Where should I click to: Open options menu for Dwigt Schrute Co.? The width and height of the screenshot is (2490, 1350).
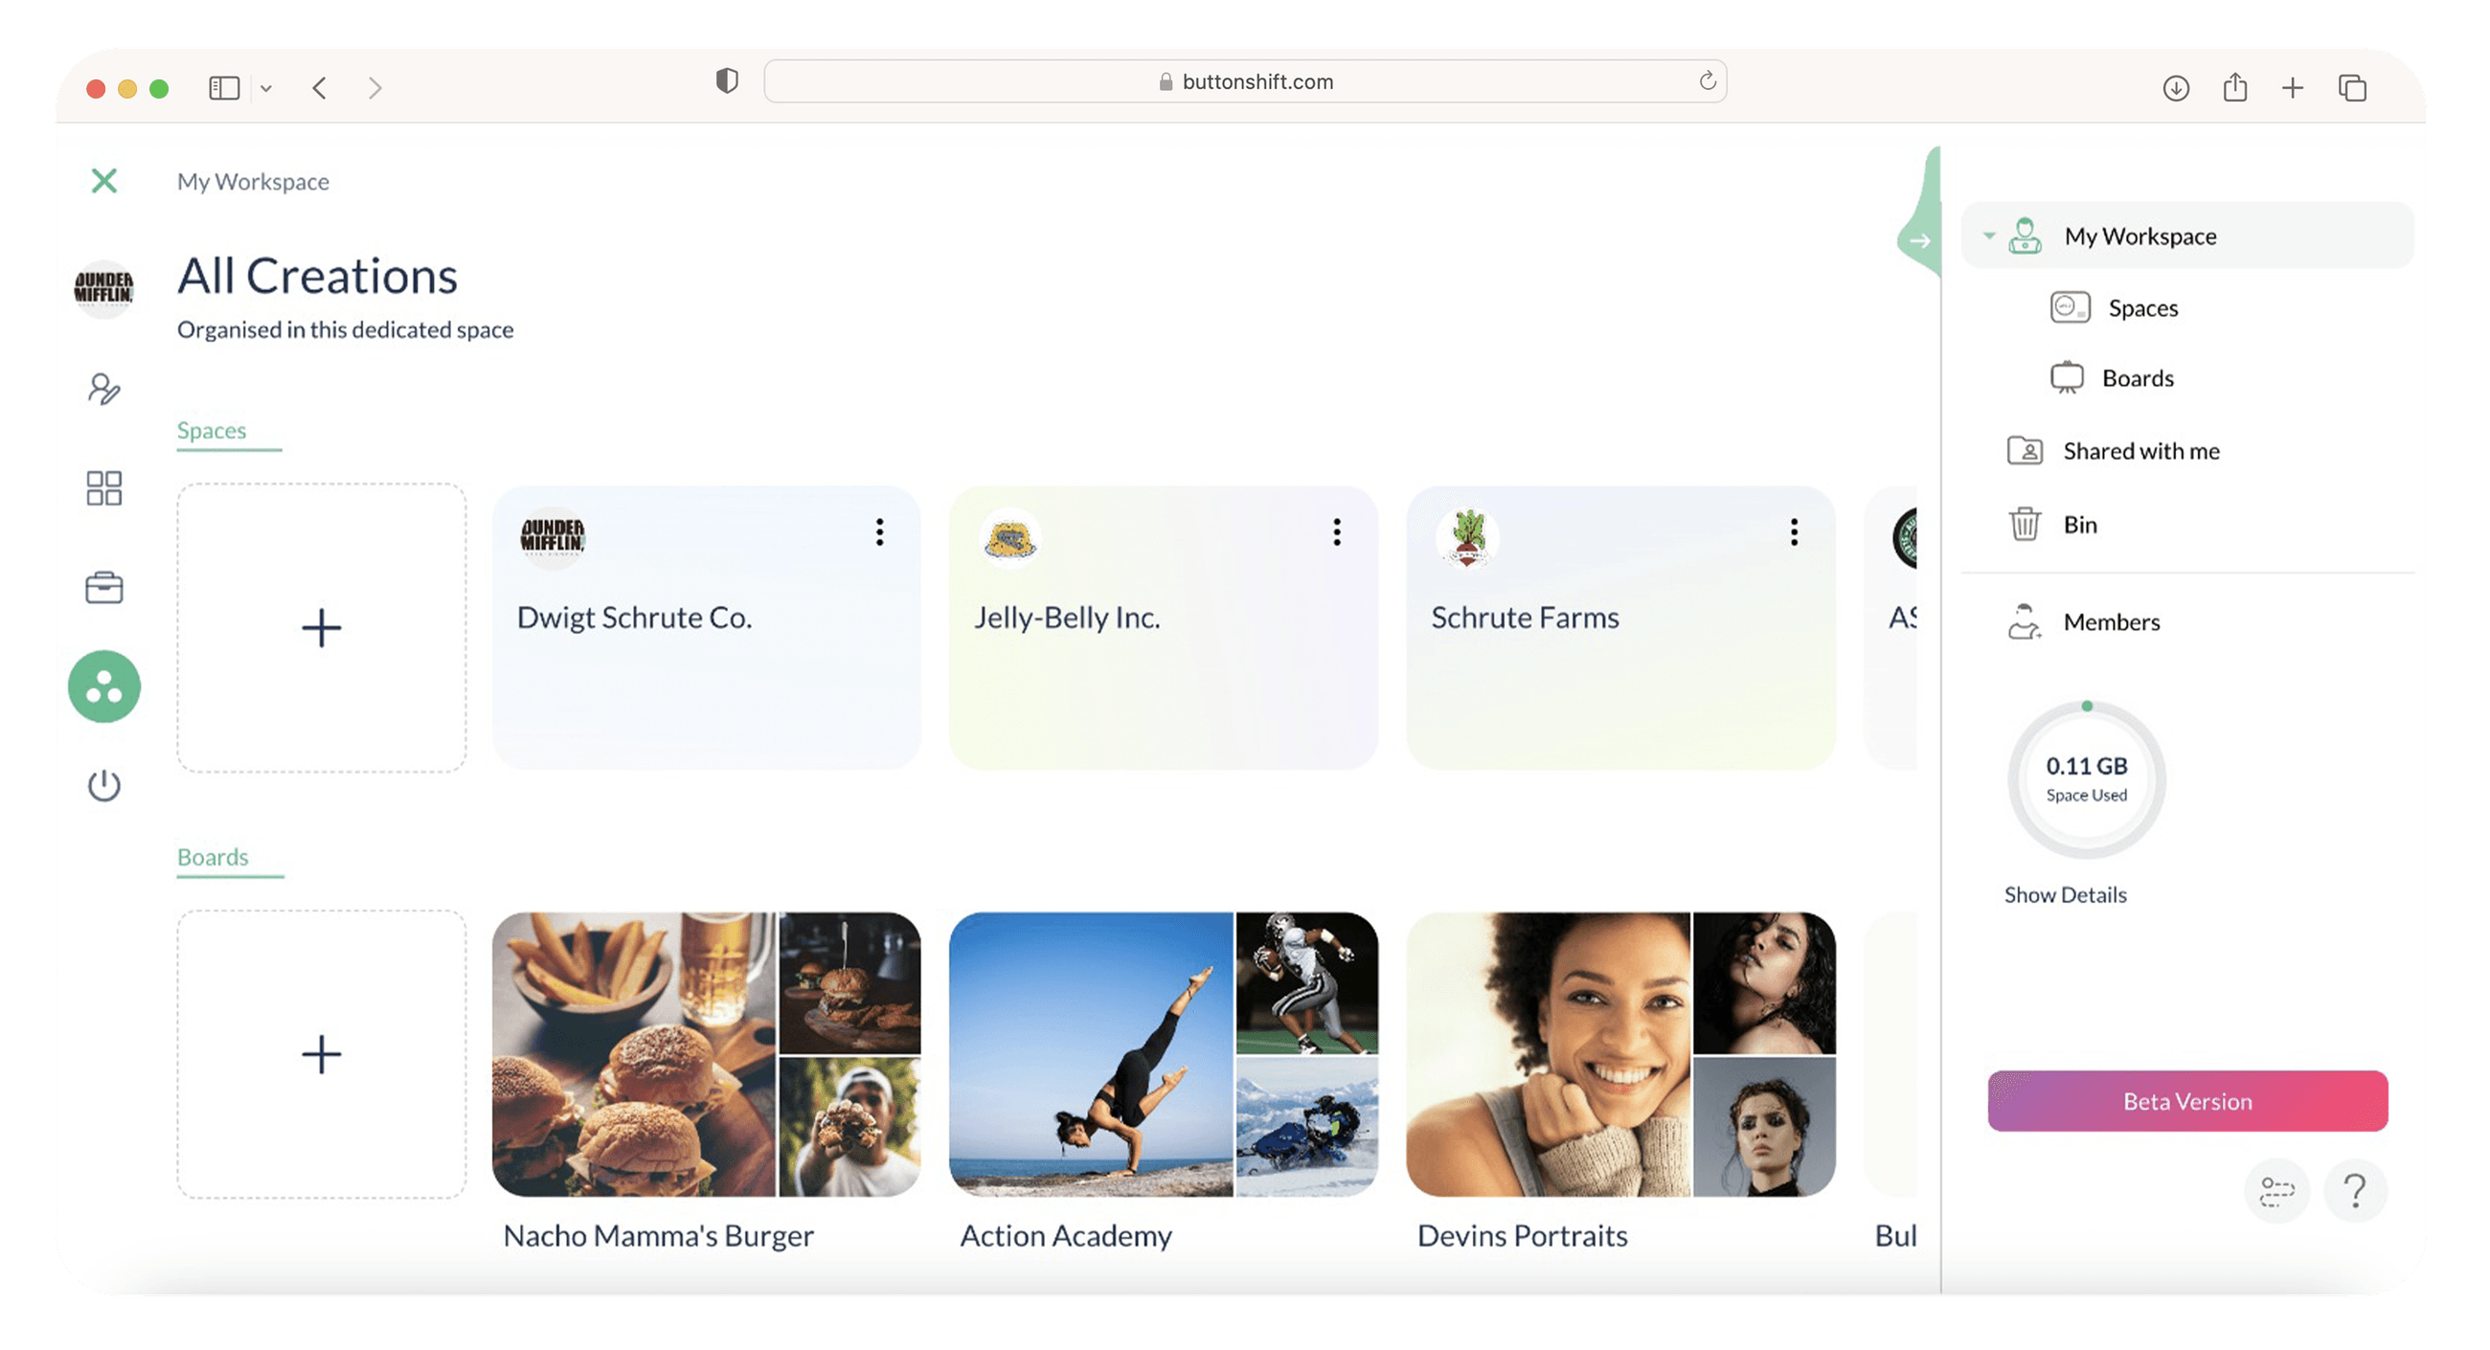pyautogui.click(x=879, y=531)
